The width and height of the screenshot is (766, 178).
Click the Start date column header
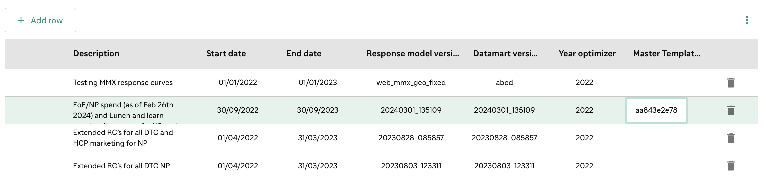226,54
